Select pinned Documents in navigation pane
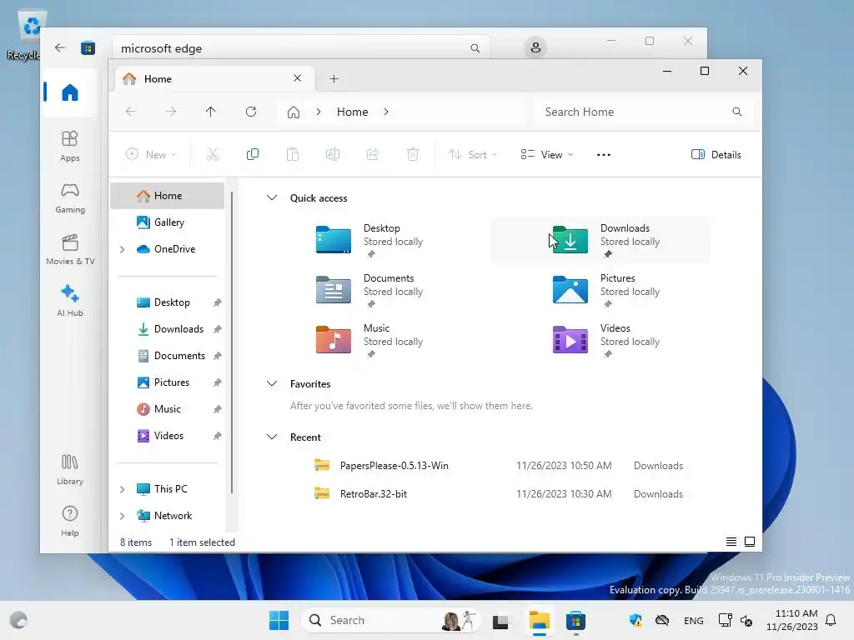The height and width of the screenshot is (640, 854). (168, 355)
